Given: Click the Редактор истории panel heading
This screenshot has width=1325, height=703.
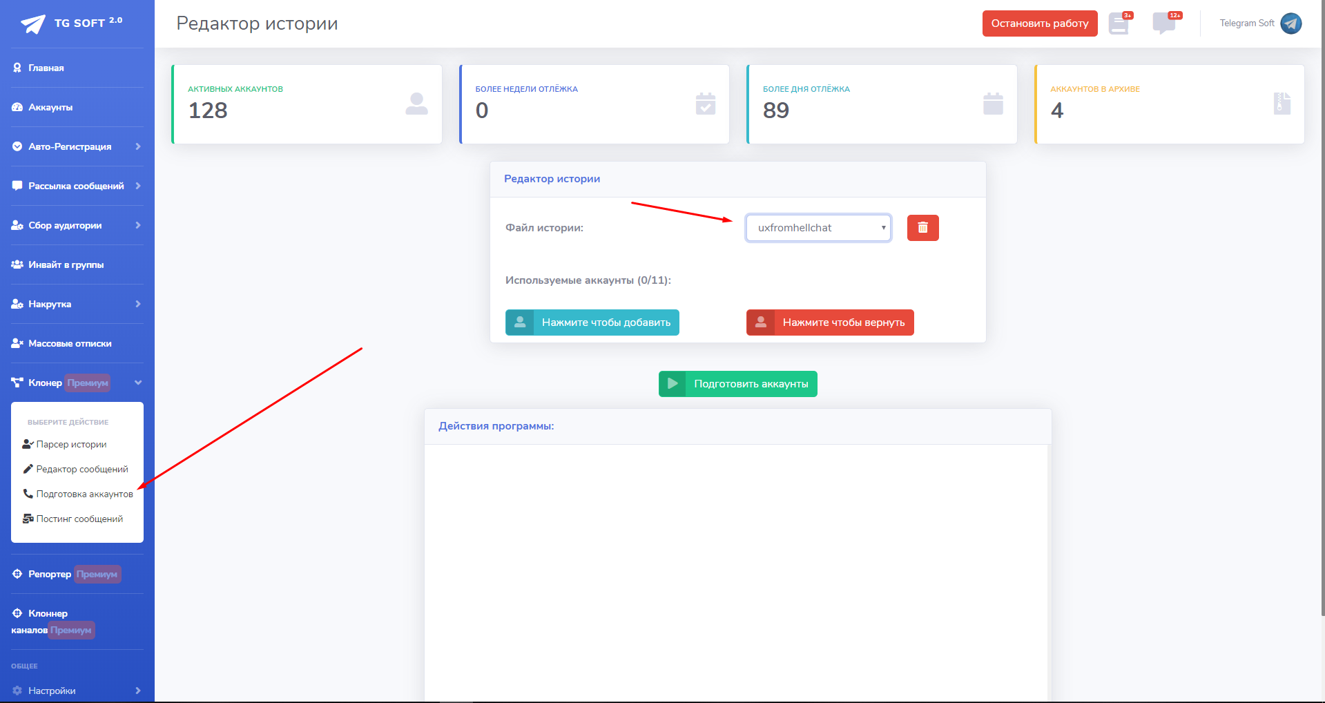Looking at the screenshot, I should [x=552, y=179].
